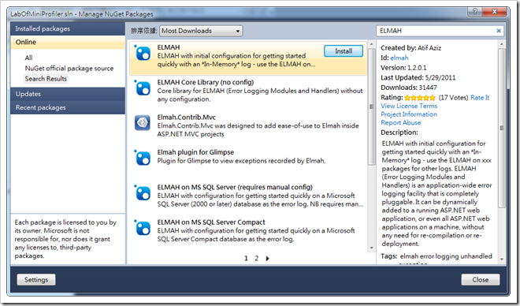
Task: Expand the Updates section
Action: (68, 94)
